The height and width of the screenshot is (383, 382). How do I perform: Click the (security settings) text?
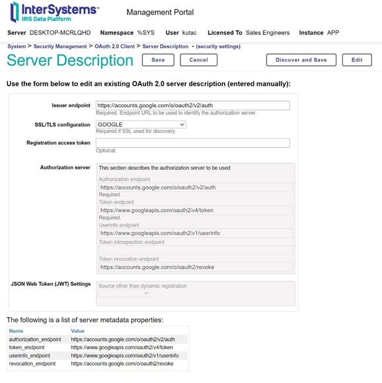(218, 46)
